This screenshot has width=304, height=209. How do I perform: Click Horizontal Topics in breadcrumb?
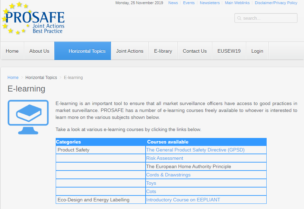click(x=41, y=78)
